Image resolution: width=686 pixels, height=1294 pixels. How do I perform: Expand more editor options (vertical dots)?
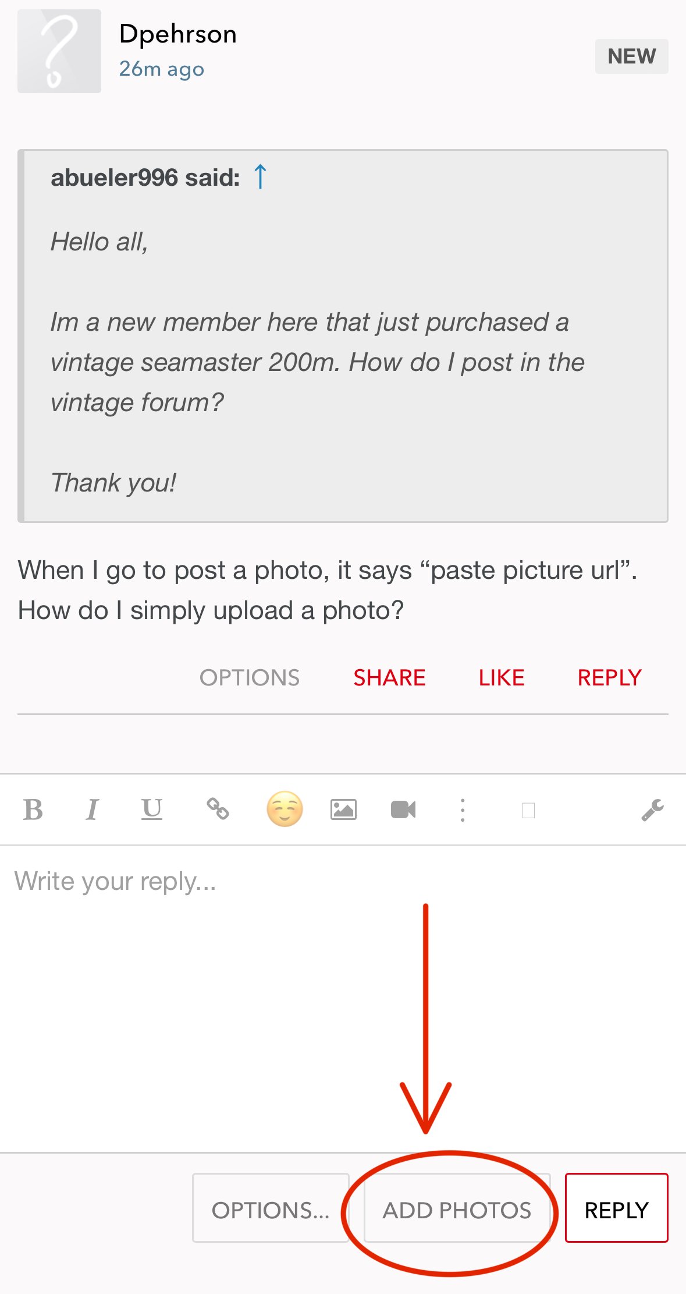click(x=463, y=810)
